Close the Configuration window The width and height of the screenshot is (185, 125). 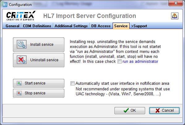(176, 3)
